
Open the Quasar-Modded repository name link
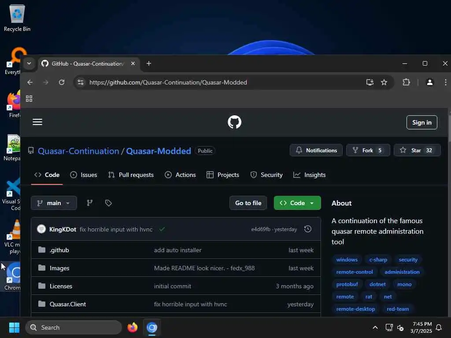[159, 151]
